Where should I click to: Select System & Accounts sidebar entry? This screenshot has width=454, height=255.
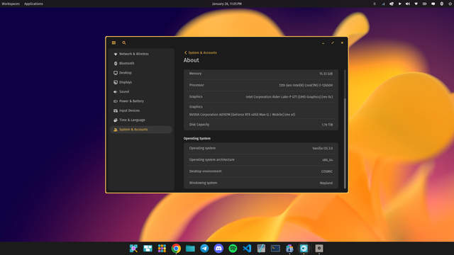click(141, 130)
